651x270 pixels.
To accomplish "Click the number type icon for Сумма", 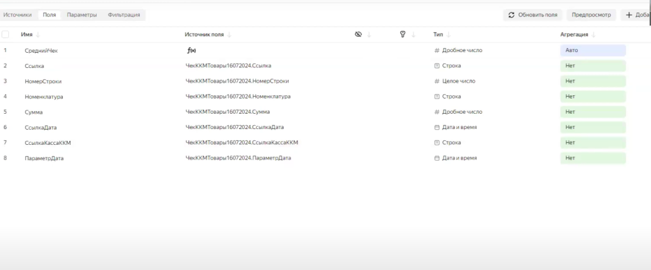I will coord(437,112).
